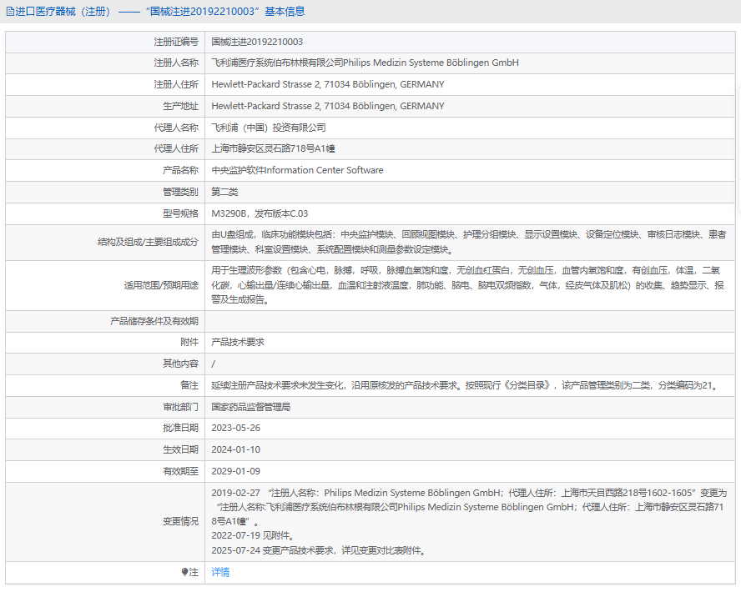The width and height of the screenshot is (741, 592).
Task: Click the 附件 label
Action: click(189, 342)
